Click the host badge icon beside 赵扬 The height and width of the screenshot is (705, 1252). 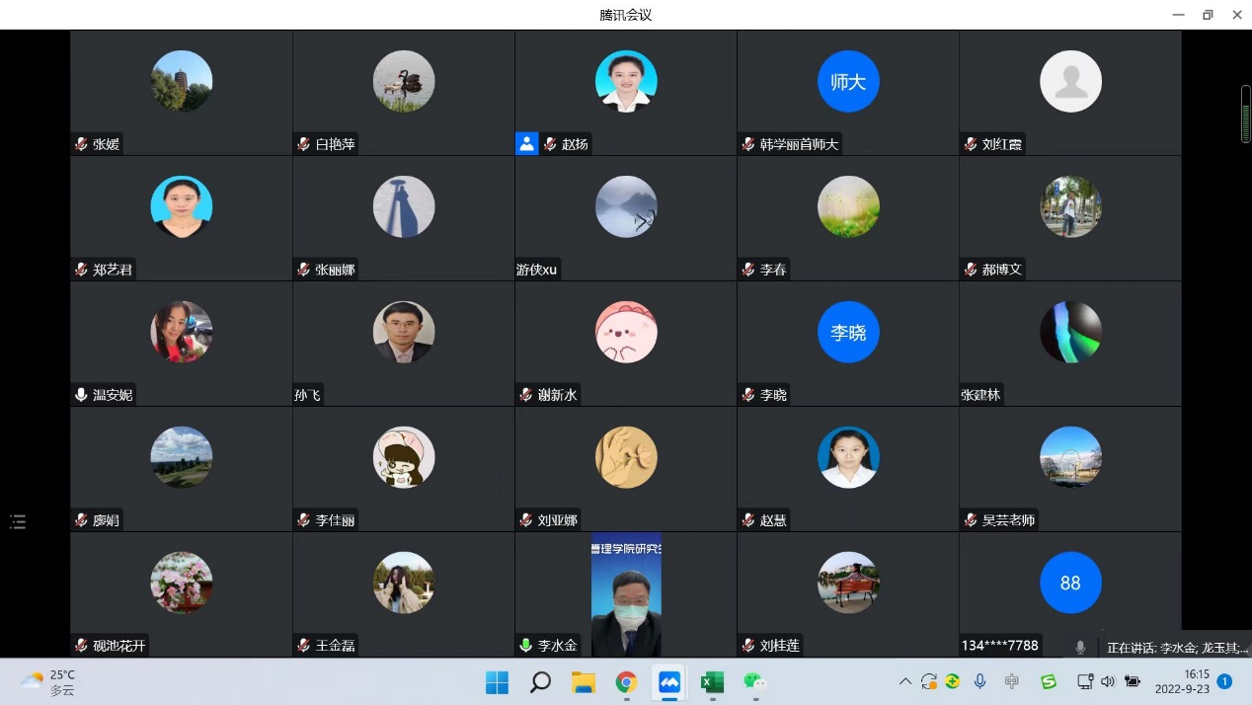(x=526, y=144)
